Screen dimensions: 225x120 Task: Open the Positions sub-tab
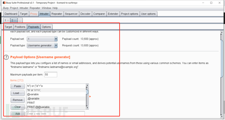pos(20,27)
